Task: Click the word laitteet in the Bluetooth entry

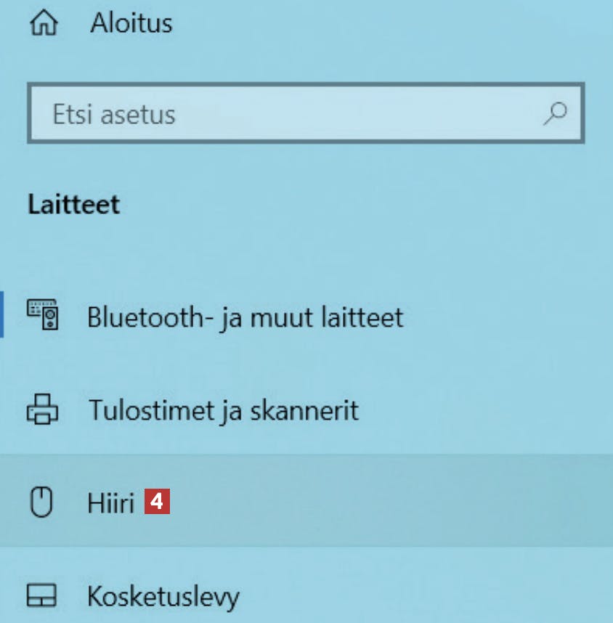Action: [x=362, y=317]
